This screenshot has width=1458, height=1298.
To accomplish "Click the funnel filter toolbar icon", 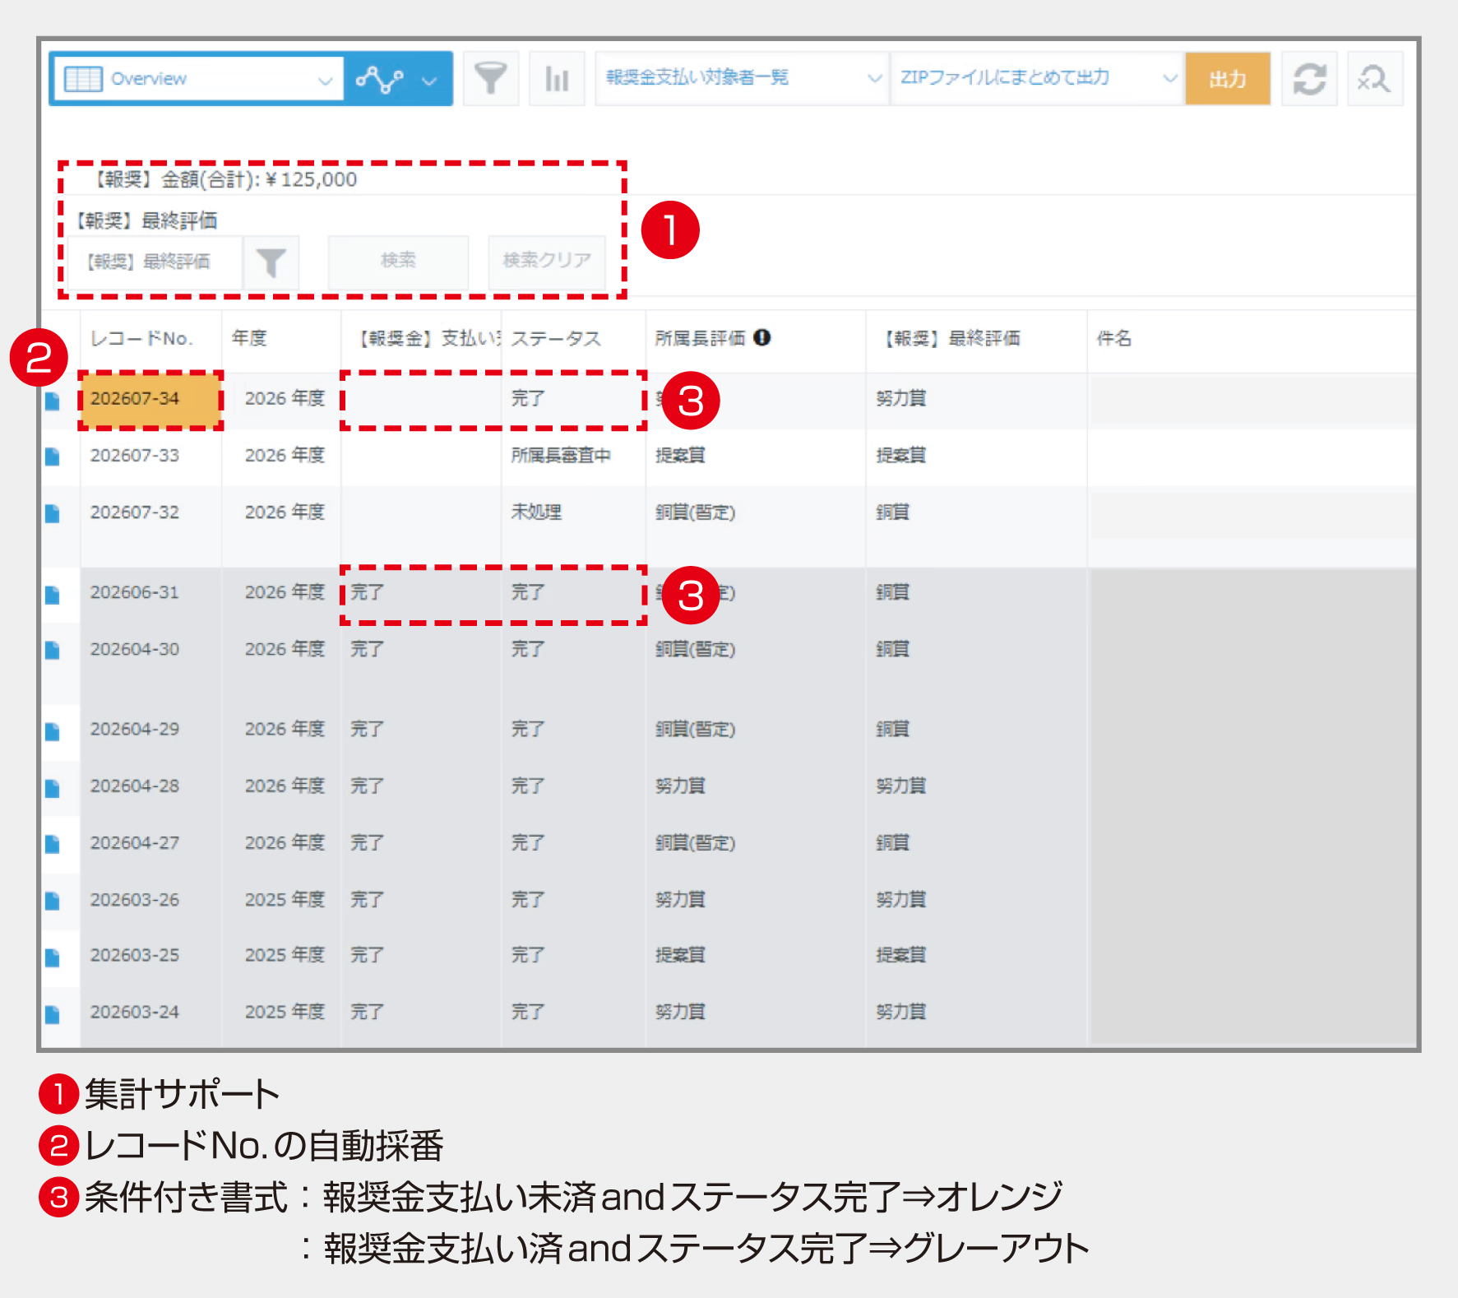I will [x=491, y=79].
